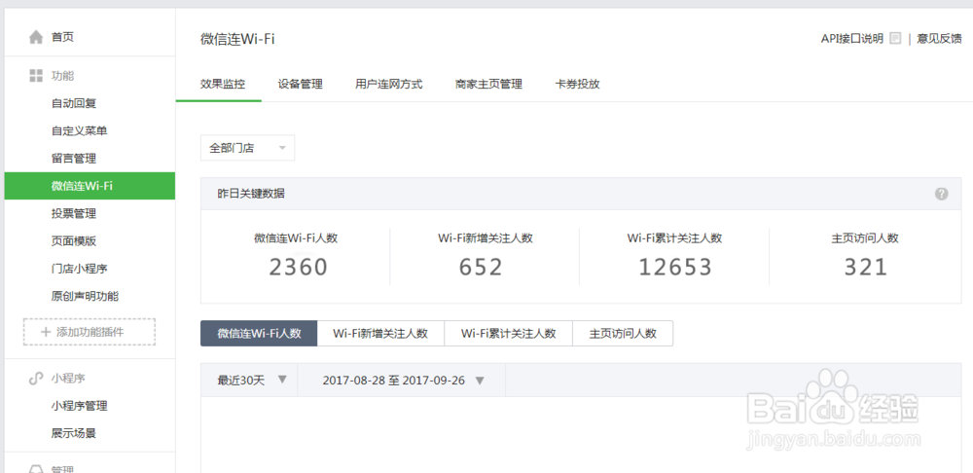Click the grid icon beside 功能

tap(36, 76)
